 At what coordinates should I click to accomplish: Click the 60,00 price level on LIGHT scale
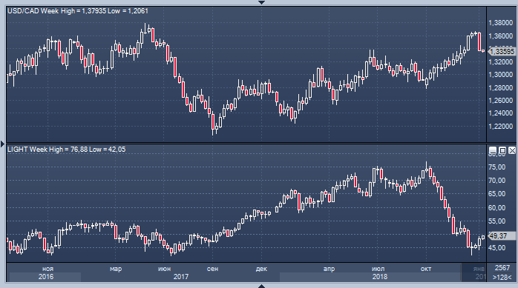coord(497,207)
